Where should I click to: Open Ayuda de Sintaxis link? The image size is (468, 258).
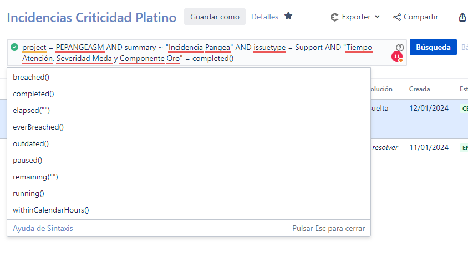tap(43, 228)
